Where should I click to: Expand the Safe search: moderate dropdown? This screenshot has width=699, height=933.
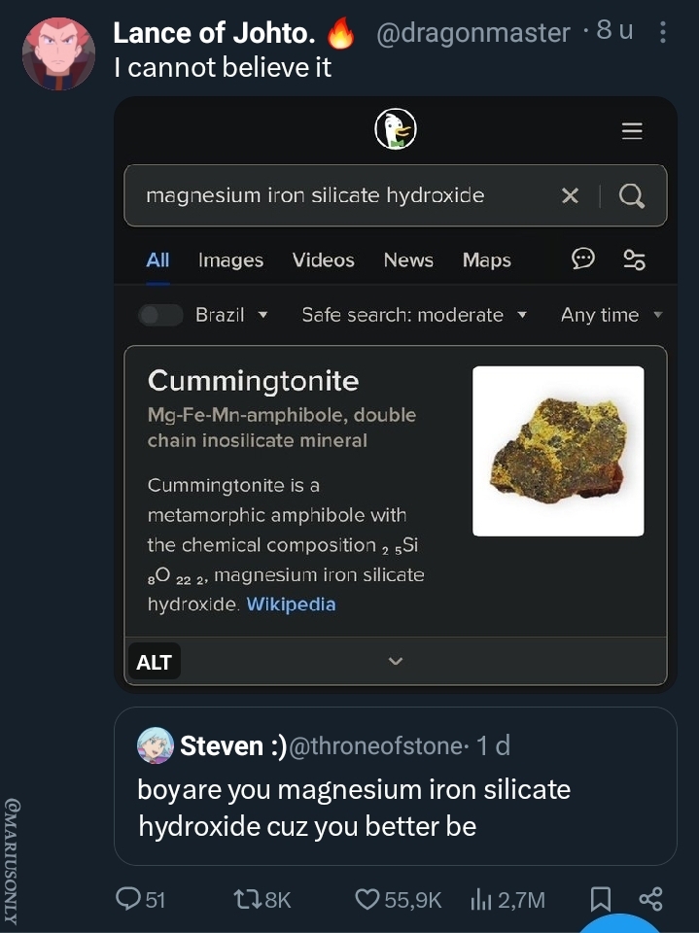(414, 315)
